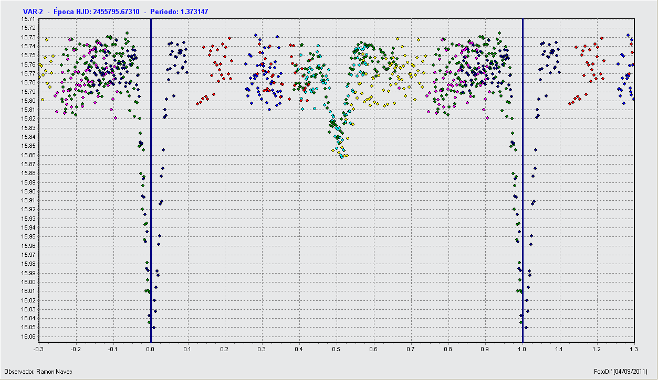This screenshot has width=658, height=380.
Task: Click the 15.71 magnitude axis label
Action: coord(28,19)
